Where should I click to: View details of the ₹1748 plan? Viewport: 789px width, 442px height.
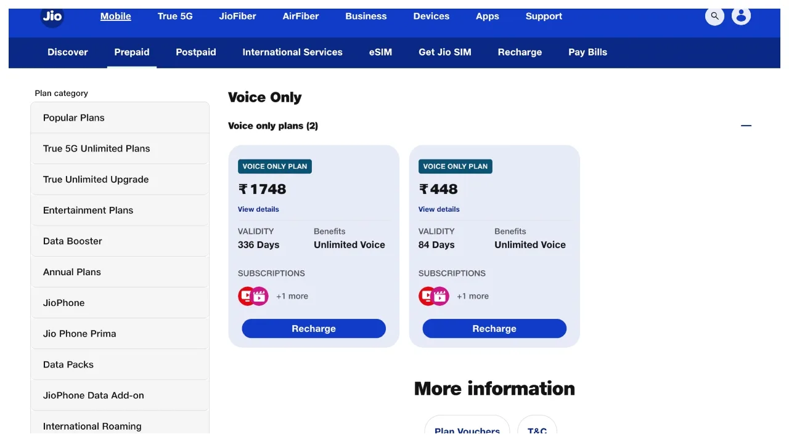(x=258, y=209)
